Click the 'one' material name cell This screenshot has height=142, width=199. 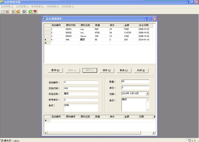(x=87, y=29)
